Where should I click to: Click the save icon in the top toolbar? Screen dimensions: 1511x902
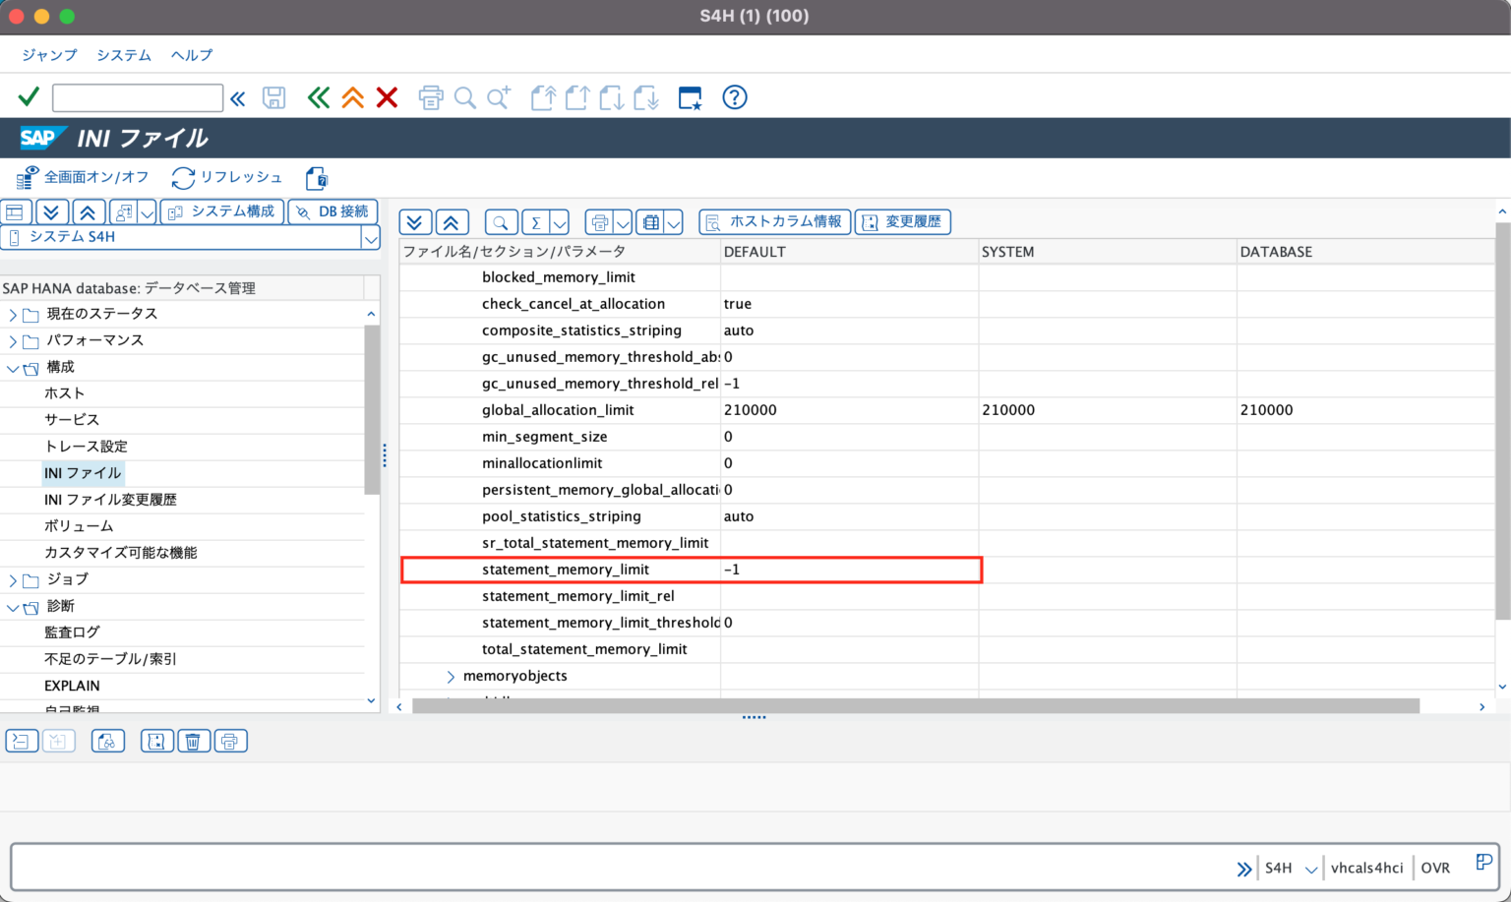tap(274, 97)
